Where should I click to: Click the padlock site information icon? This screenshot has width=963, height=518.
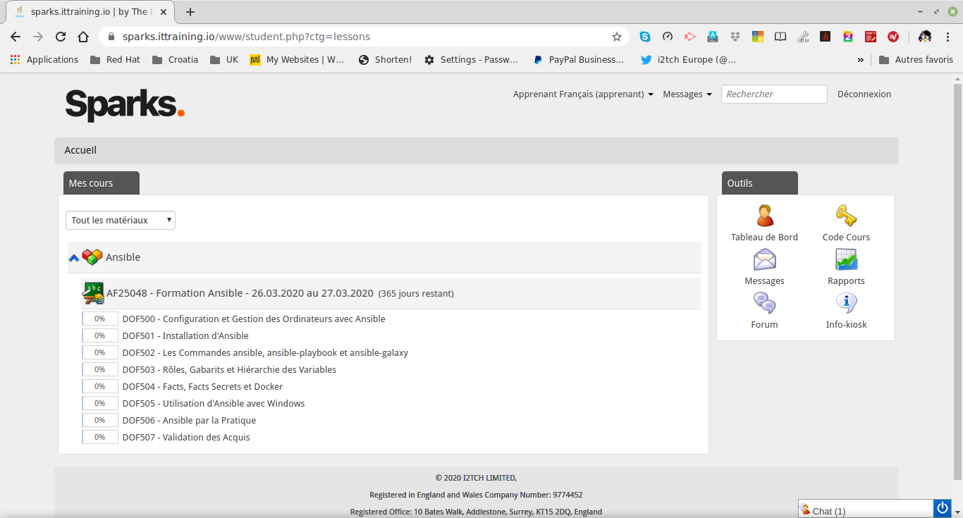pyautogui.click(x=111, y=37)
